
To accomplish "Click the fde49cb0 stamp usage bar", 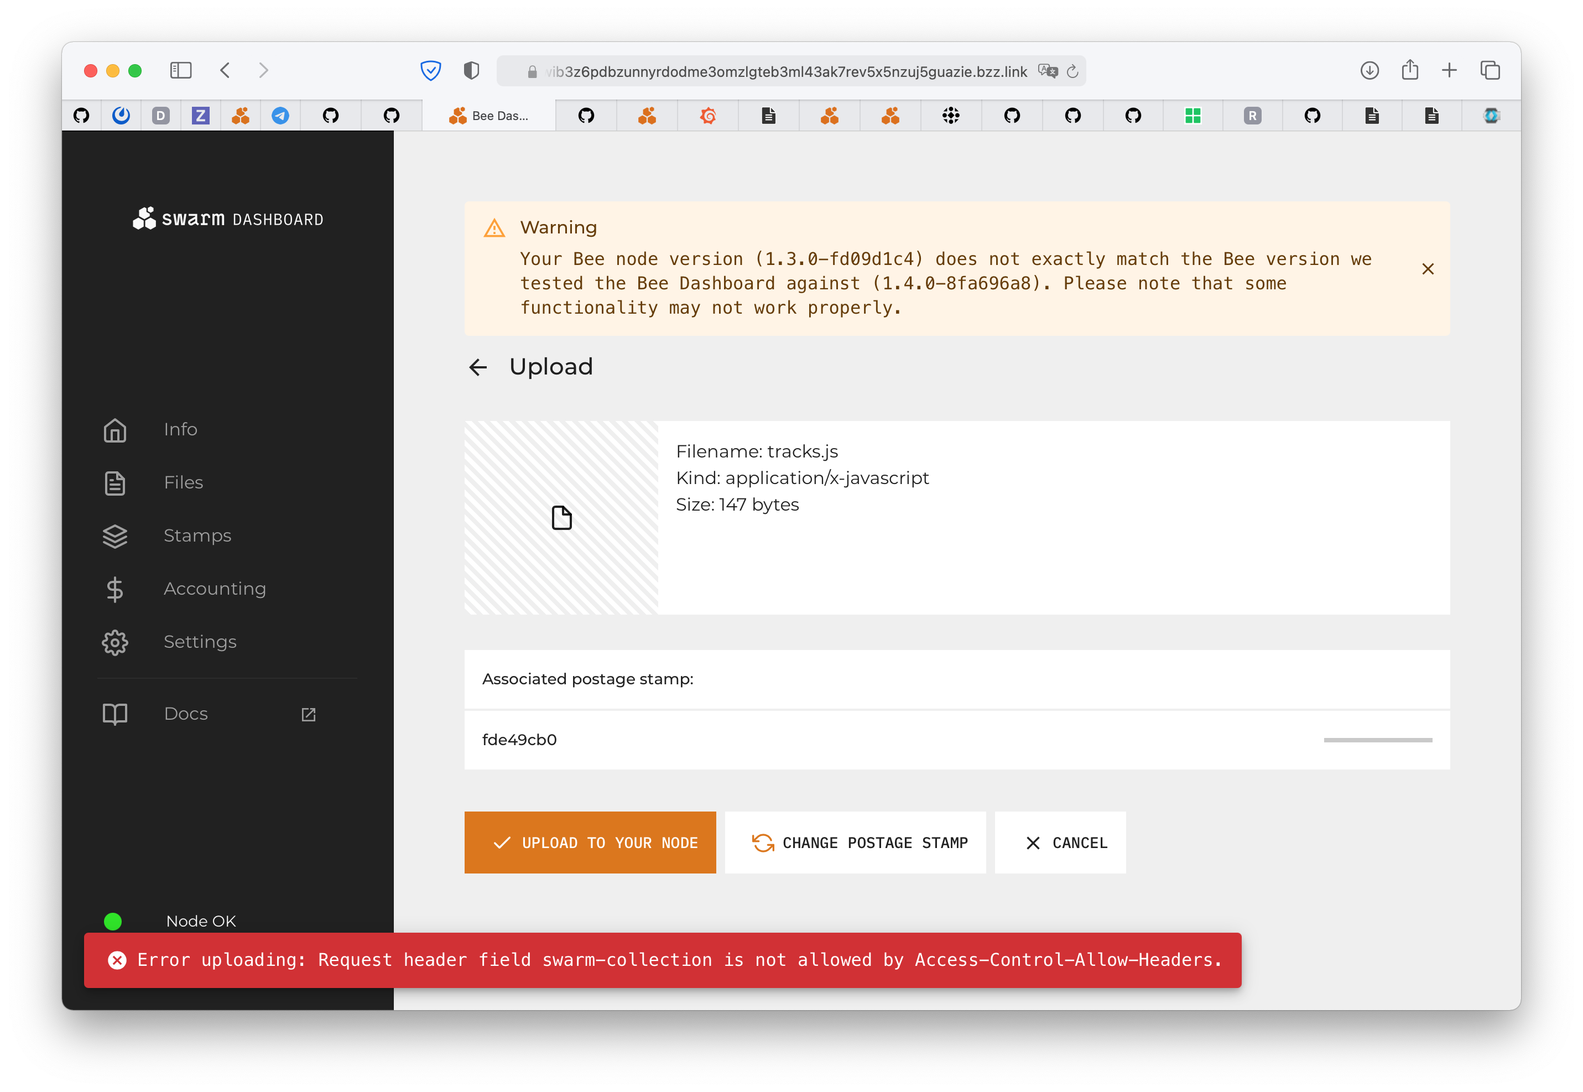I will click(1376, 740).
